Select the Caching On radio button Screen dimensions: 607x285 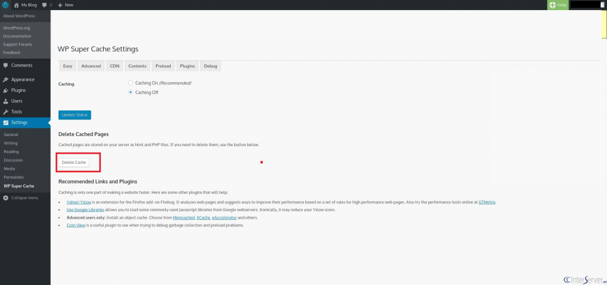[x=131, y=83]
